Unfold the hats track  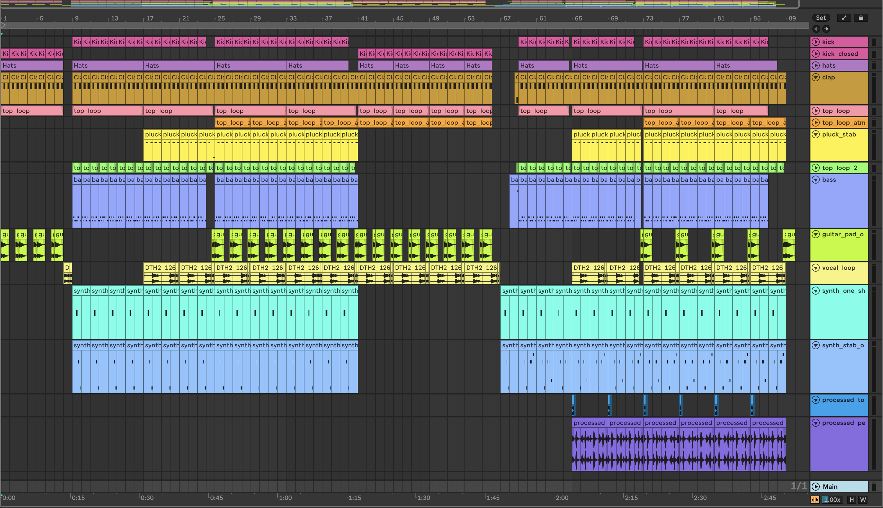tap(816, 66)
